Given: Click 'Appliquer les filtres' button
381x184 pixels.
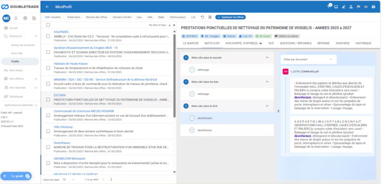Looking at the screenshot, I should (231, 17).
